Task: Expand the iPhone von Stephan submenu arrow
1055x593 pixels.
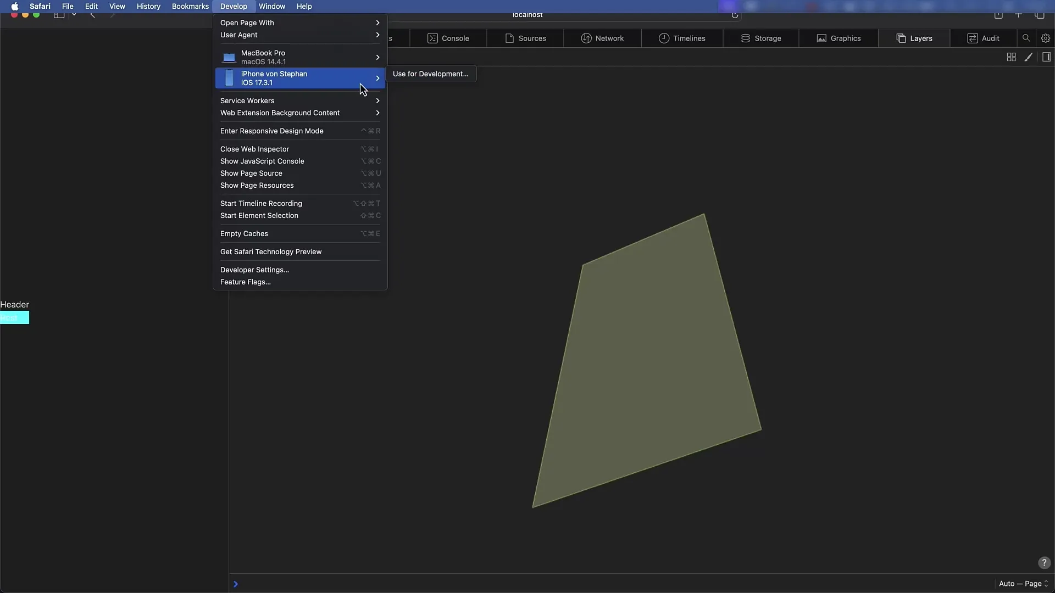Action: tap(377, 78)
